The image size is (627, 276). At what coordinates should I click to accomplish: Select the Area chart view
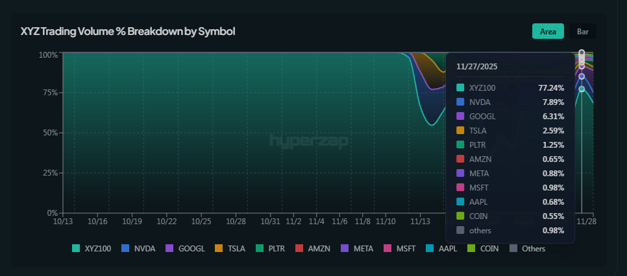point(548,31)
